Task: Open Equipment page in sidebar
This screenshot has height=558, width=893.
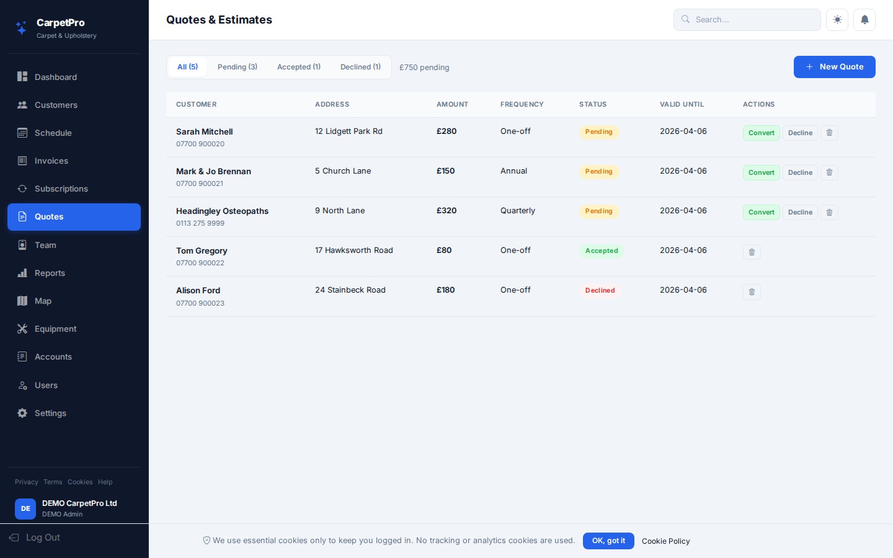Action: click(x=55, y=329)
